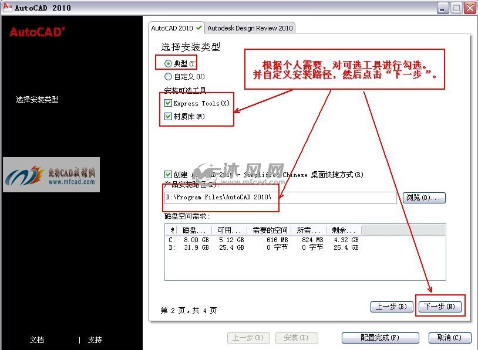478x350 pixels.
Task: Toggle the Express Tools(X) checkbox
Action: point(168,103)
